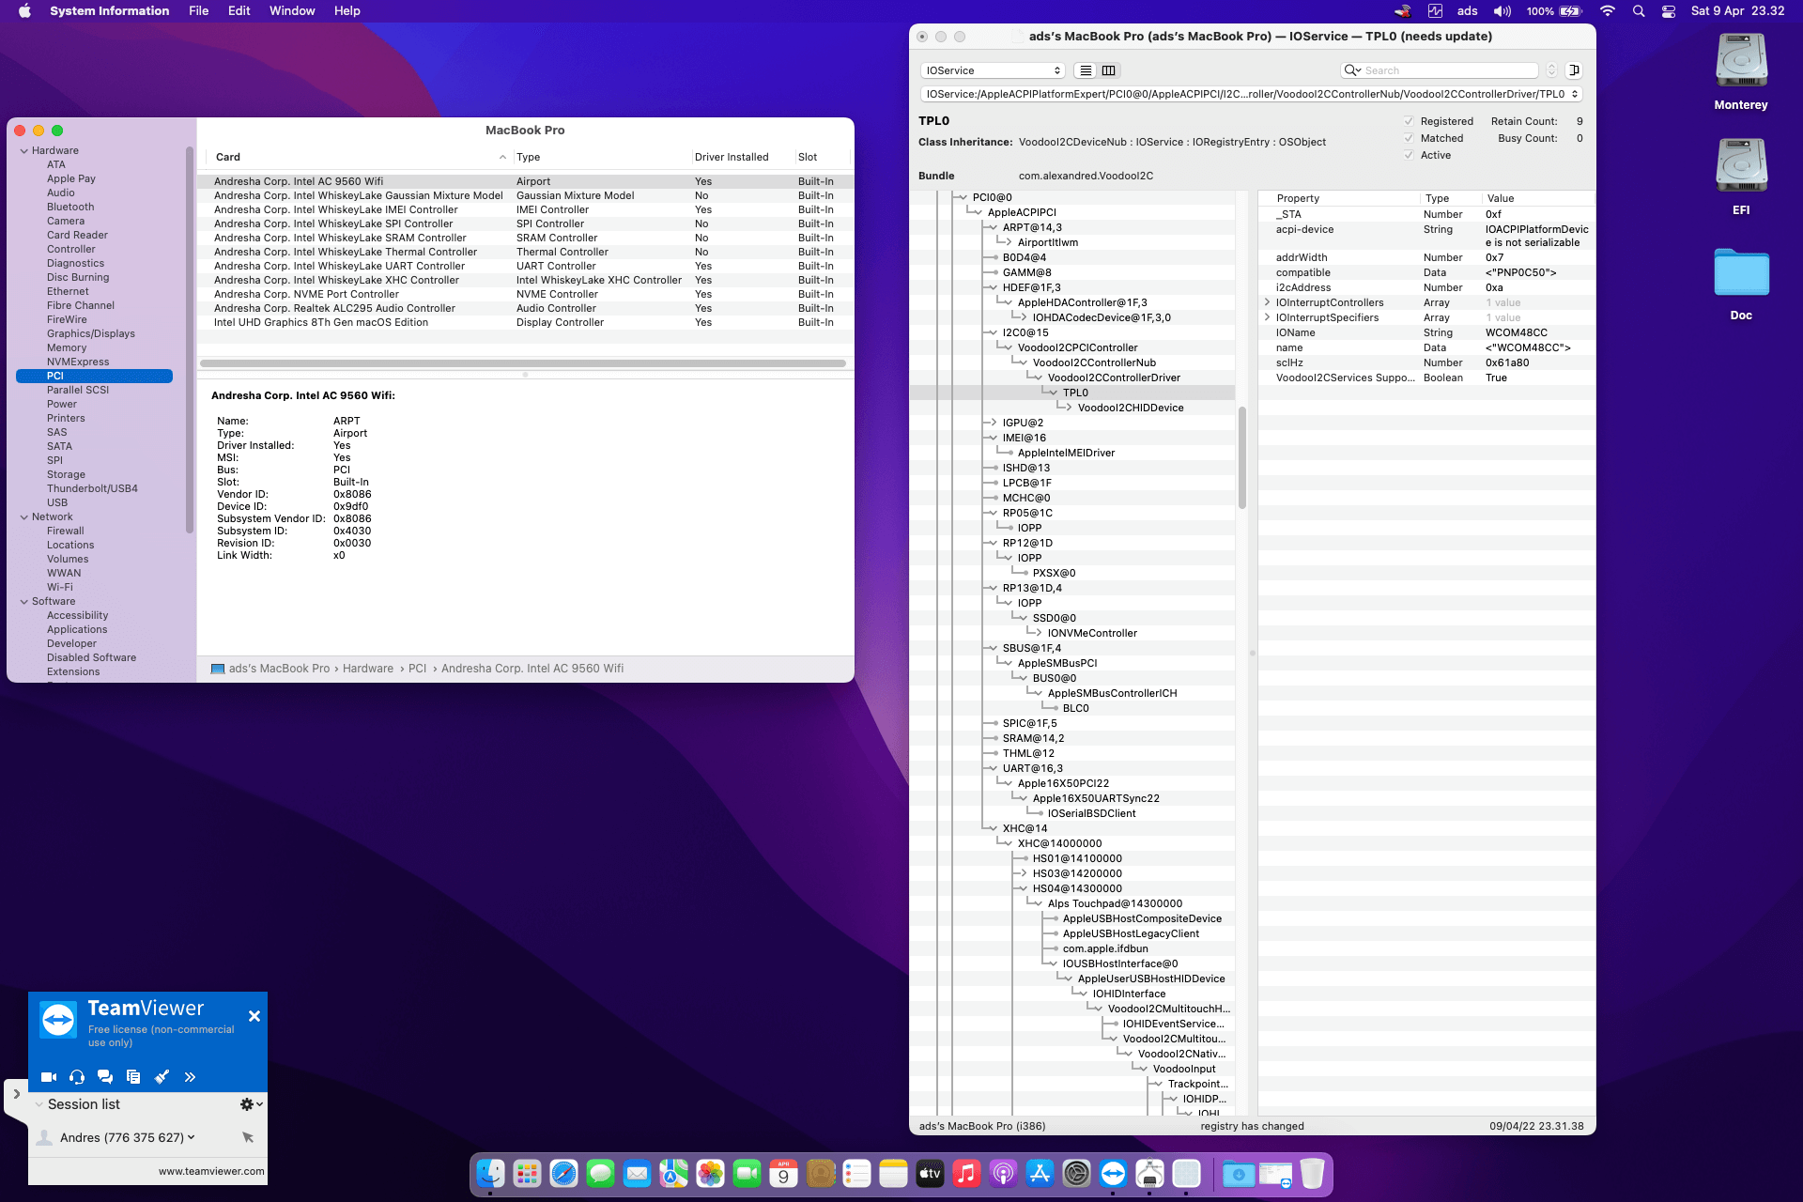
Task: Open the System Information app menu
Action: point(110,11)
